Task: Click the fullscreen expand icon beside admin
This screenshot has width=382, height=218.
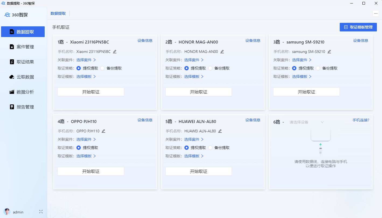Action: [41, 212]
